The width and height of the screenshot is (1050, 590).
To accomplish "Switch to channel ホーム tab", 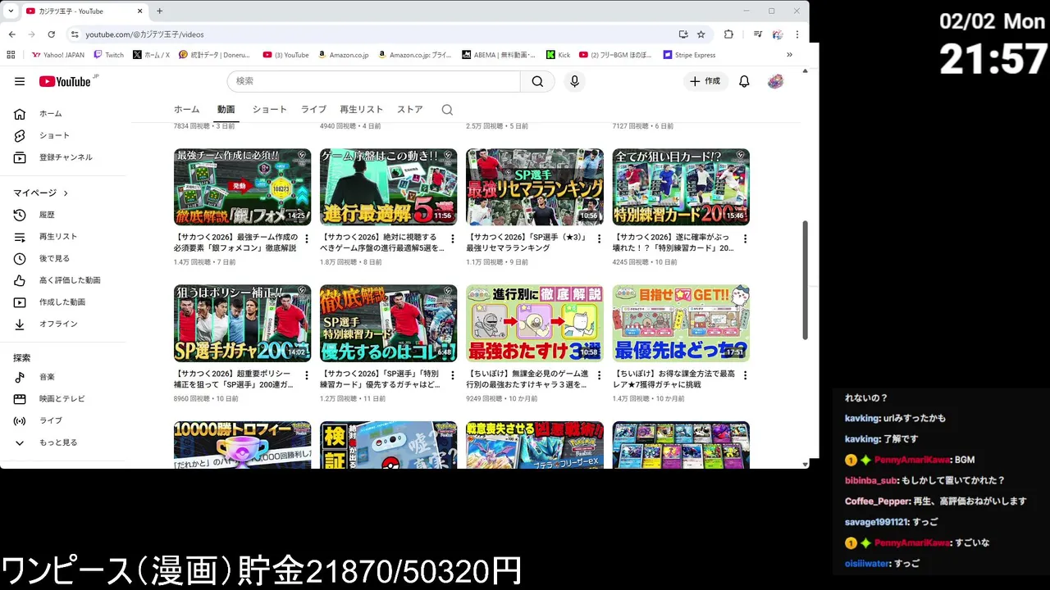I will [186, 110].
